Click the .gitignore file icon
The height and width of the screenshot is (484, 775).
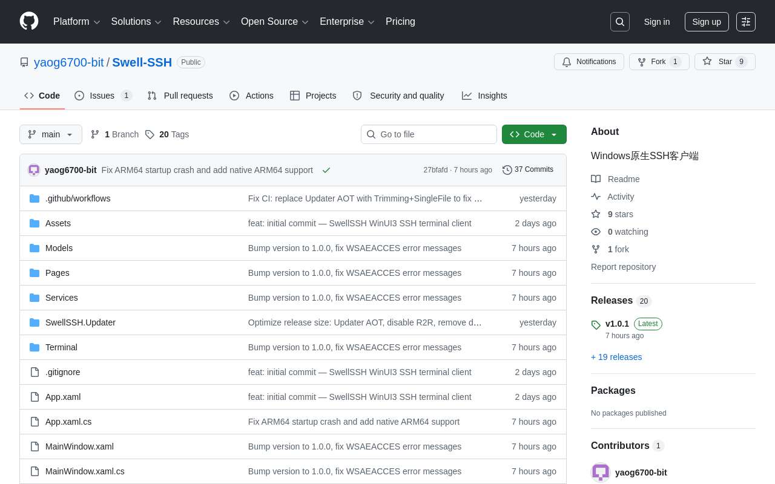35,372
